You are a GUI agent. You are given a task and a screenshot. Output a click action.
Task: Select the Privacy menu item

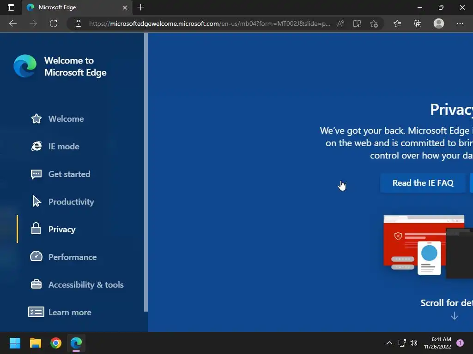[62, 230]
